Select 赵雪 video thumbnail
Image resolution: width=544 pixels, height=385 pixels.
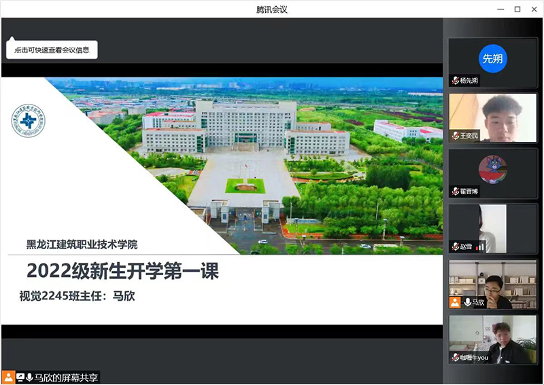tap(492, 228)
